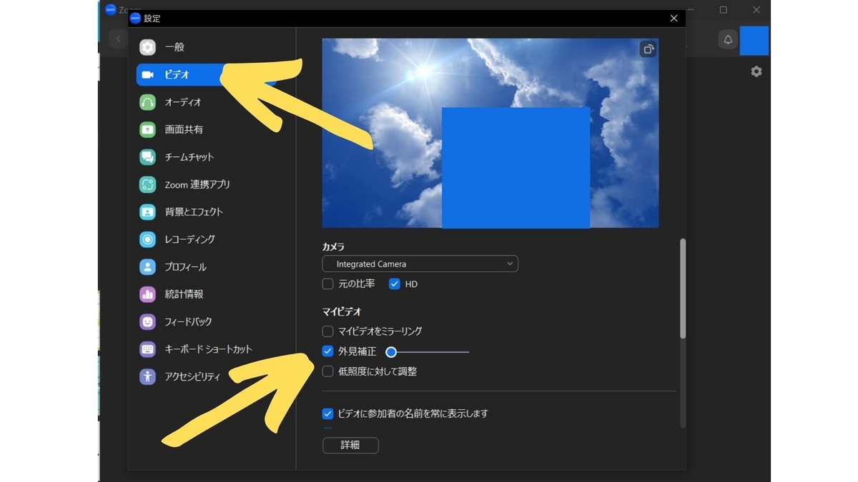858x482 pixels.
Task: Open キーボード ショートカット settings tab
Action: pyautogui.click(x=207, y=349)
